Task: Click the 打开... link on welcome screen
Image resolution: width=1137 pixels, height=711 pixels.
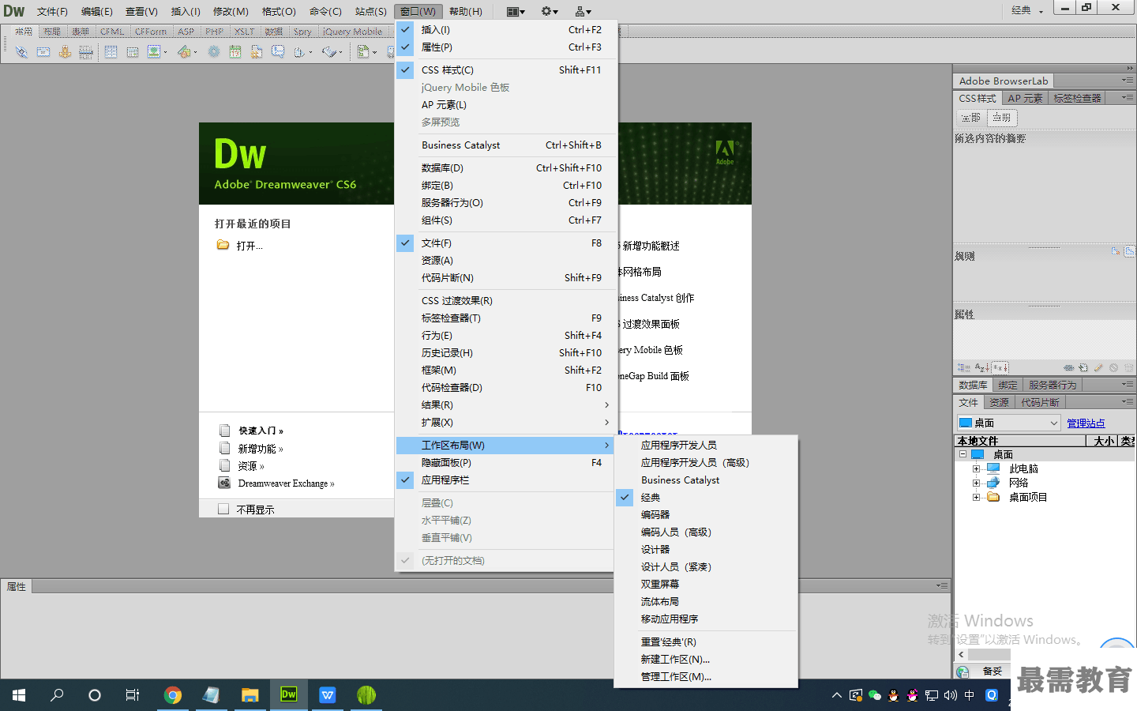Action: pos(250,246)
